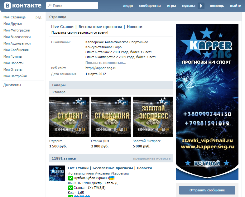Image resolution: width=245 pixels, height=197 pixels.
Task: Open Мои Новости
Action: (13, 63)
